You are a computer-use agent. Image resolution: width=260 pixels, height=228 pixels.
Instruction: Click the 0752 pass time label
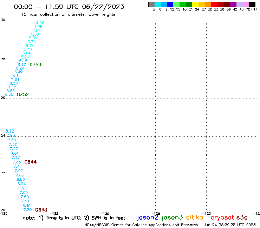pyautogui.click(x=23, y=95)
